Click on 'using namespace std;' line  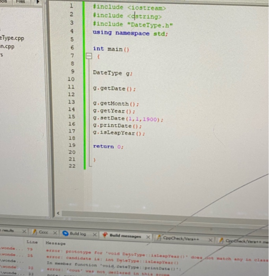click(x=130, y=33)
